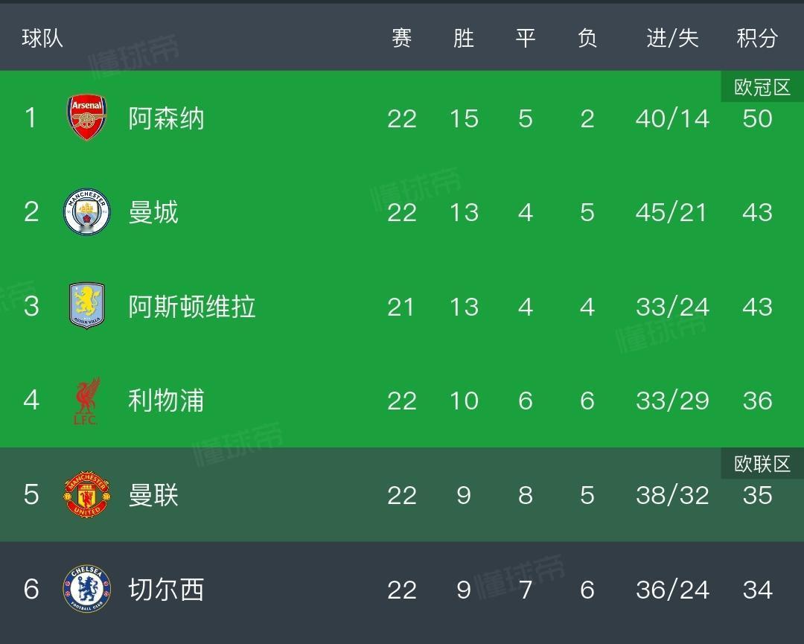Tap the 切尔西 team name
Image resolution: width=804 pixels, height=644 pixels.
pos(166,590)
